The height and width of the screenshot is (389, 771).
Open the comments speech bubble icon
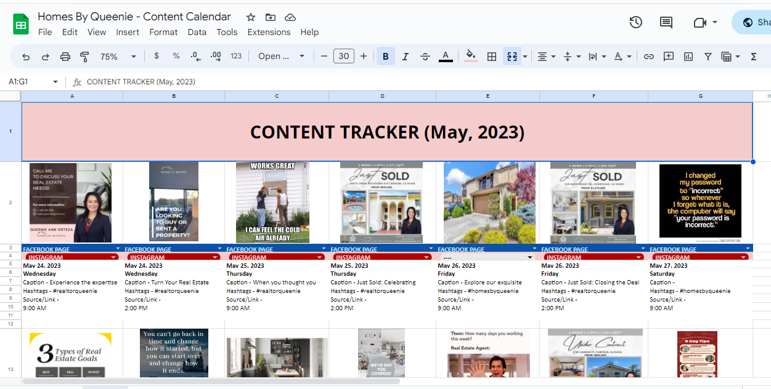[666, 22]
